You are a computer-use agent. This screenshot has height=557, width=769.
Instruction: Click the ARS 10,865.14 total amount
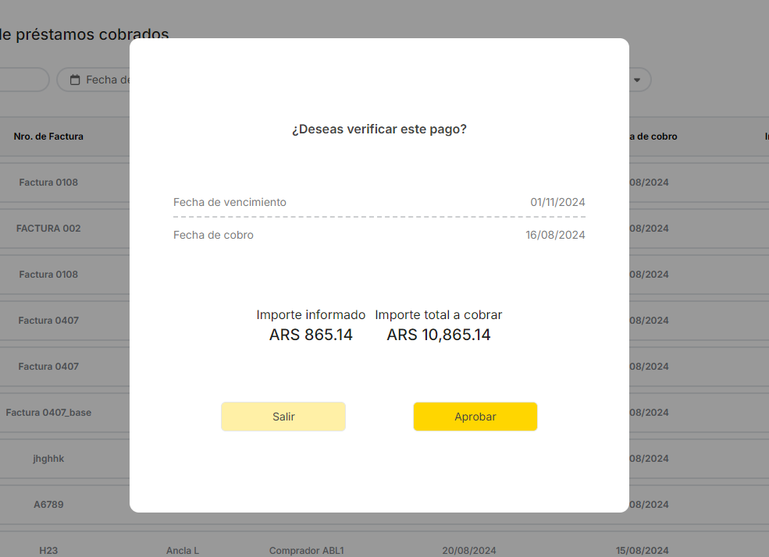[439, 335]
